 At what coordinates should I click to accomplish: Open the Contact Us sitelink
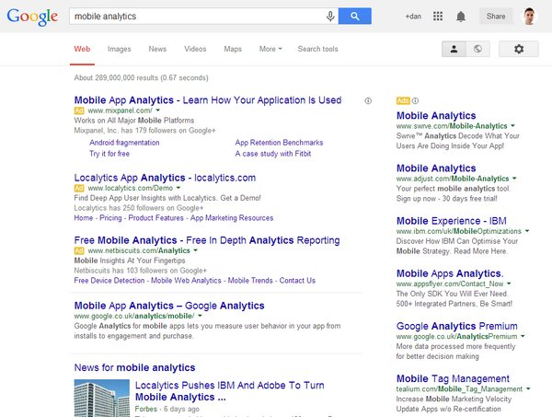tap(297, 281)
